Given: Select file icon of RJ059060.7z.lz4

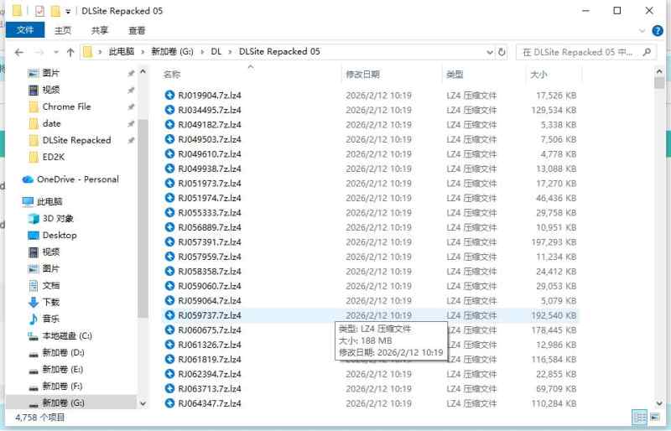Looking at the screenshot, I should tap(169, 285).
